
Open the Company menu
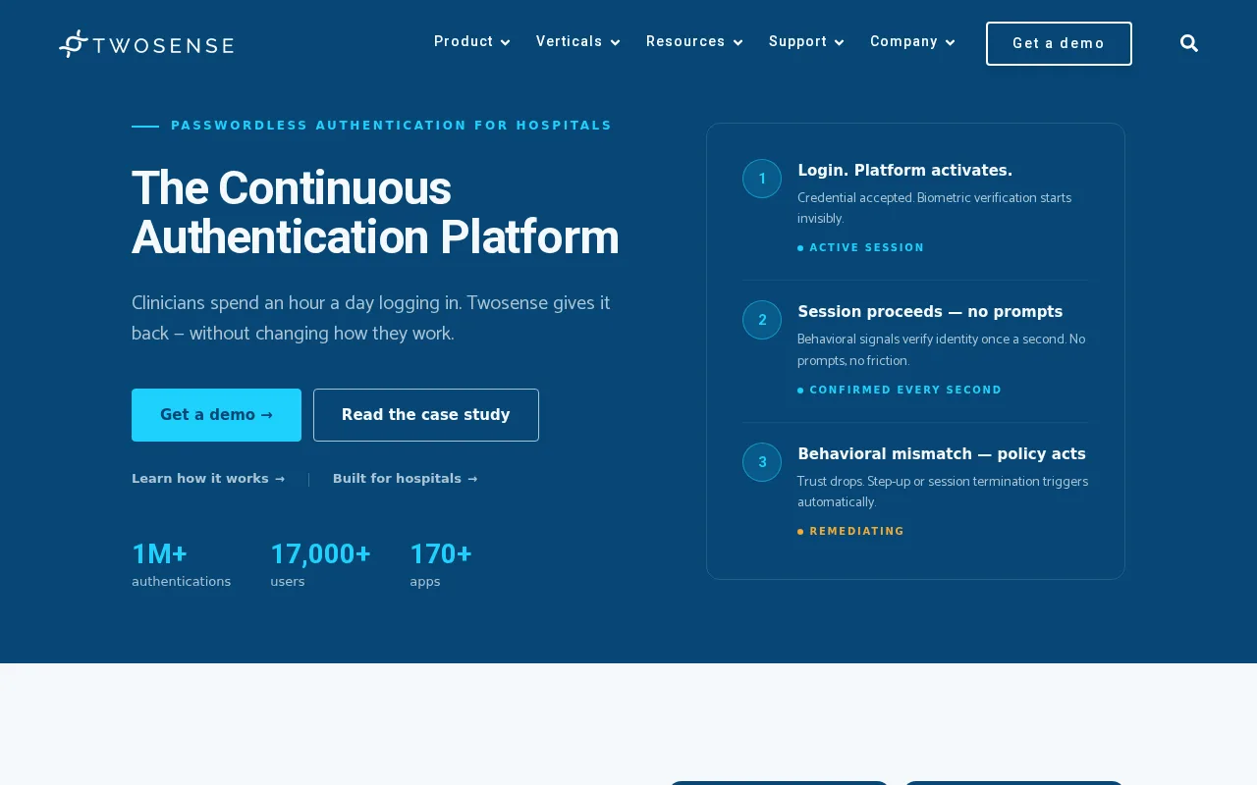pyautogui.click(x=903, y=41)
